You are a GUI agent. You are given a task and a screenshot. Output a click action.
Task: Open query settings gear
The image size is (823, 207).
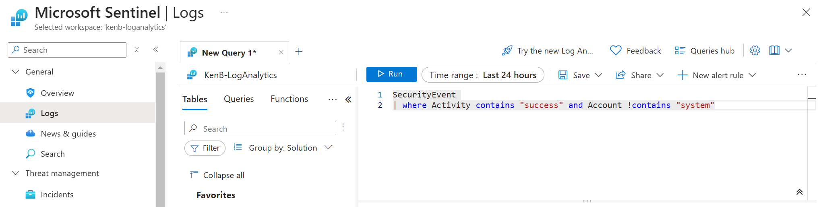755,50
